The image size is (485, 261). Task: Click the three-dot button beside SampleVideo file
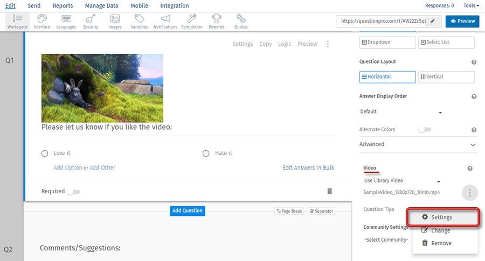click(x=470, y=193)
